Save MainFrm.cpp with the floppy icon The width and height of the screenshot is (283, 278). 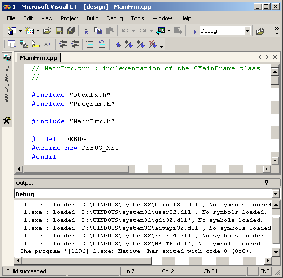click(59, 31)
